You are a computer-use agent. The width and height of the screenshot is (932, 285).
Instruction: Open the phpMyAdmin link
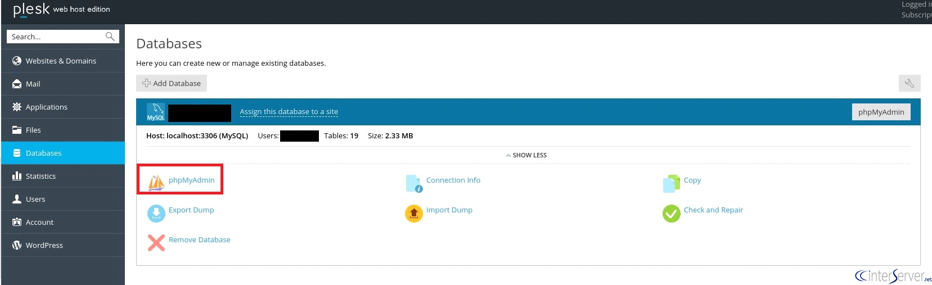[x=192, y=180]
